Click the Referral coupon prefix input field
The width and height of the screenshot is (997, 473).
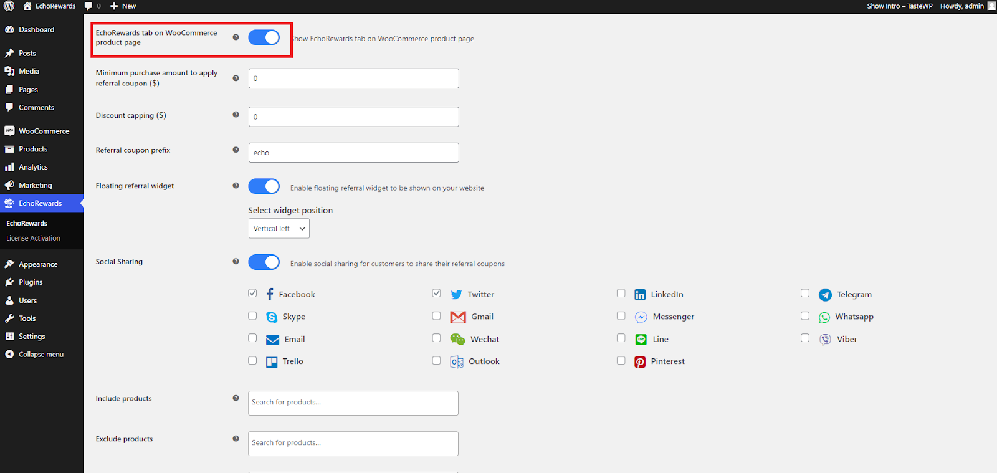[353, 153]
